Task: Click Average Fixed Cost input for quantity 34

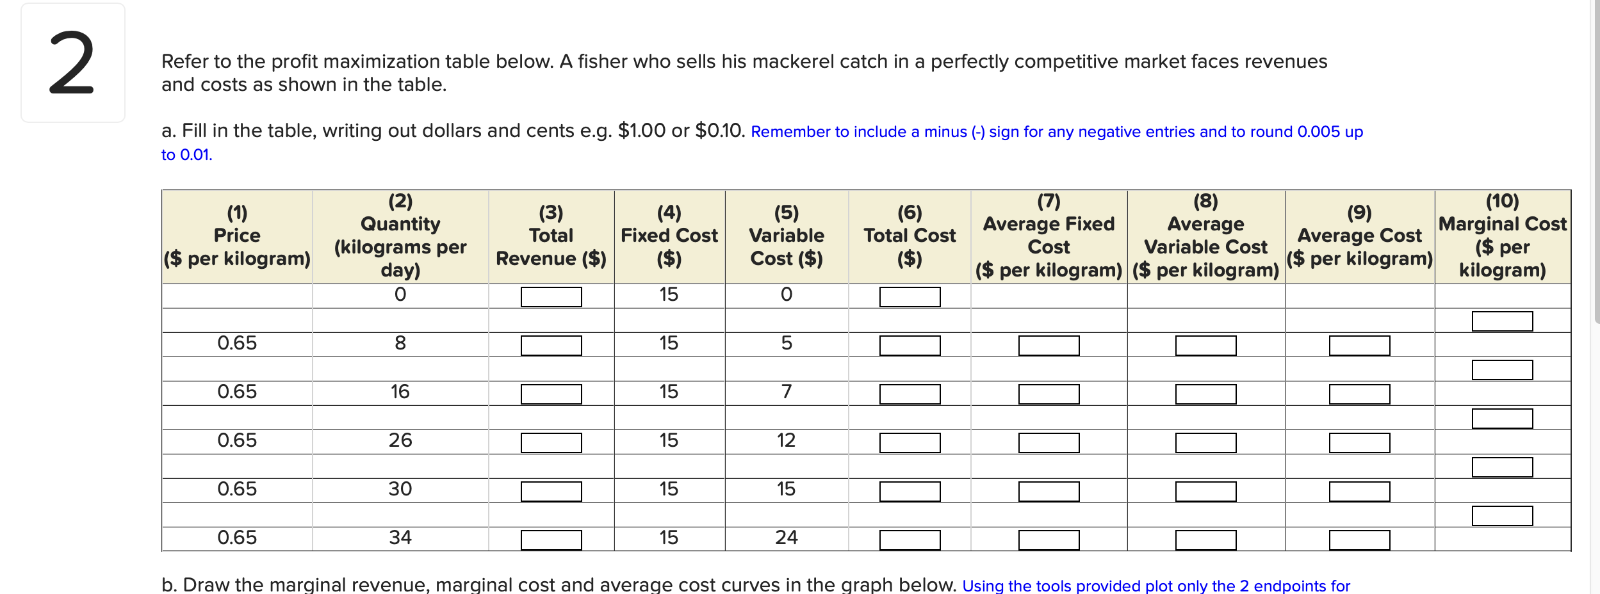Action: [1050, 538]
